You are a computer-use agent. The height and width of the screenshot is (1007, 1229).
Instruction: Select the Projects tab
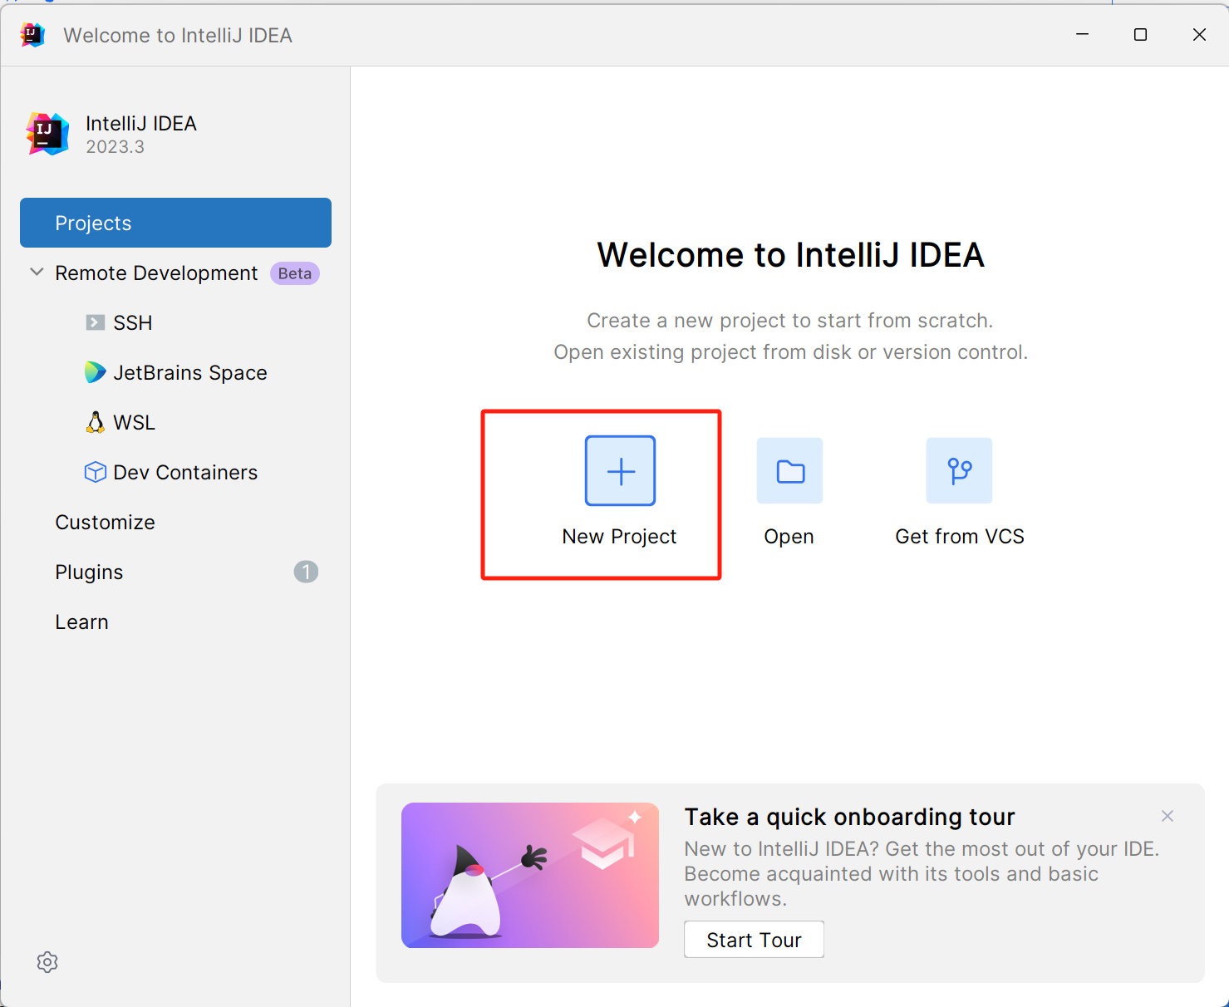(x=175, y=223)
